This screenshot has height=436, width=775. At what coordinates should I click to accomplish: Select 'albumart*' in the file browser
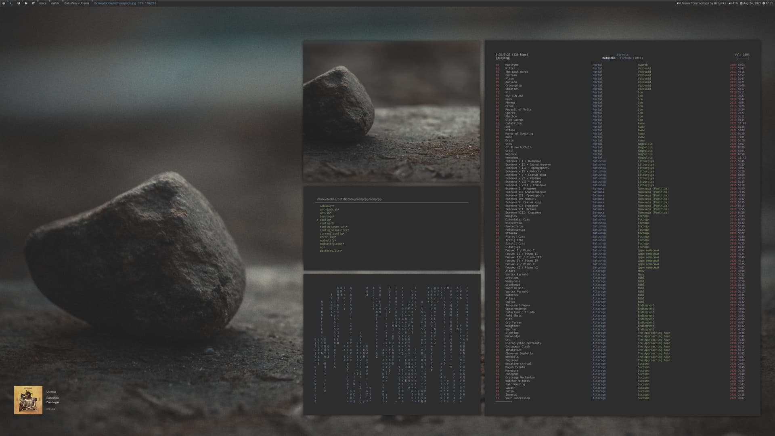(x=327, y=206)
